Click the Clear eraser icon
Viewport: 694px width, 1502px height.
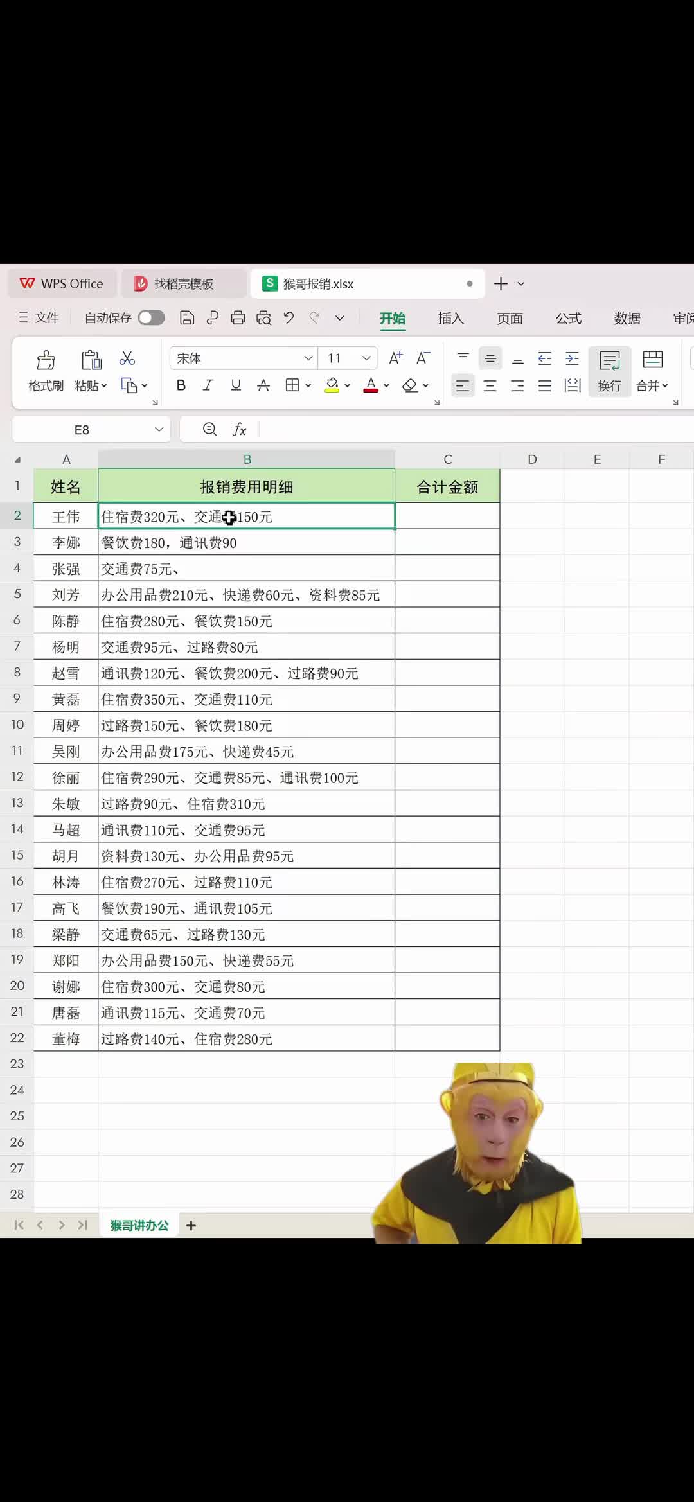410,385
